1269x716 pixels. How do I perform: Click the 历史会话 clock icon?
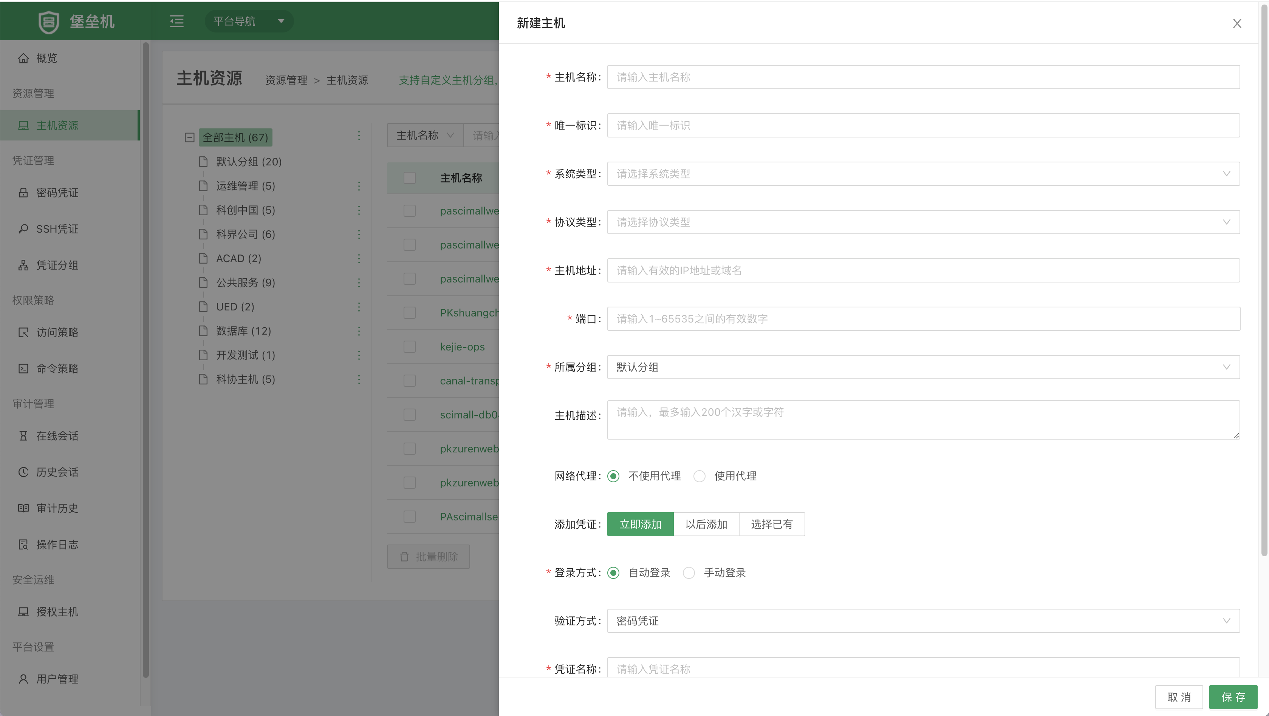click(23, 472)
